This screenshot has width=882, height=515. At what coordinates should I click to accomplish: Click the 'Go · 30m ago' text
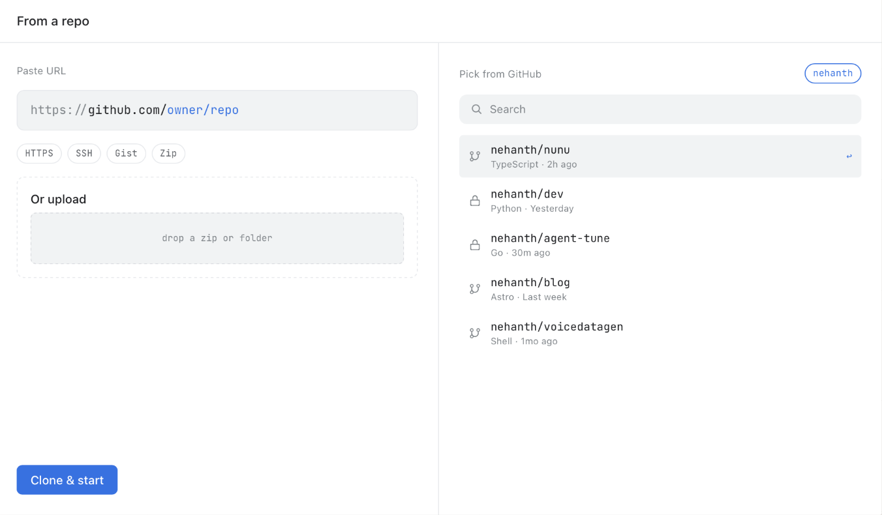(x=521, y=253)
